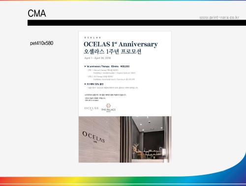Click triangle bullet before 코스메틱 50% 할인
This screenshot has width=246, height=186.
(x=85, y=84)
